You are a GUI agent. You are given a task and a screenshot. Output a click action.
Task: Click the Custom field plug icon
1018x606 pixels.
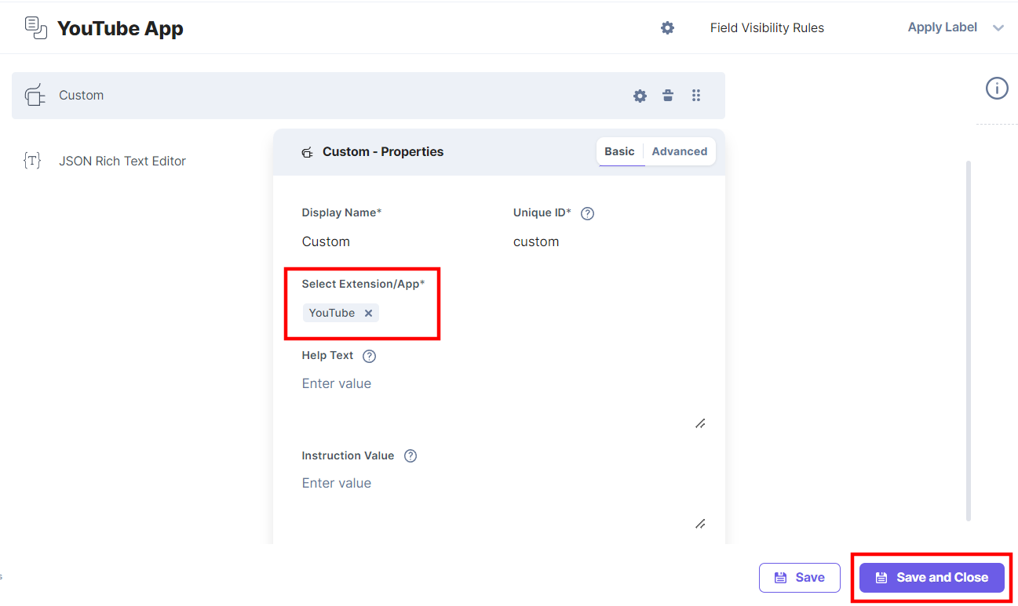pyautogui.click(x=35, y=95)
